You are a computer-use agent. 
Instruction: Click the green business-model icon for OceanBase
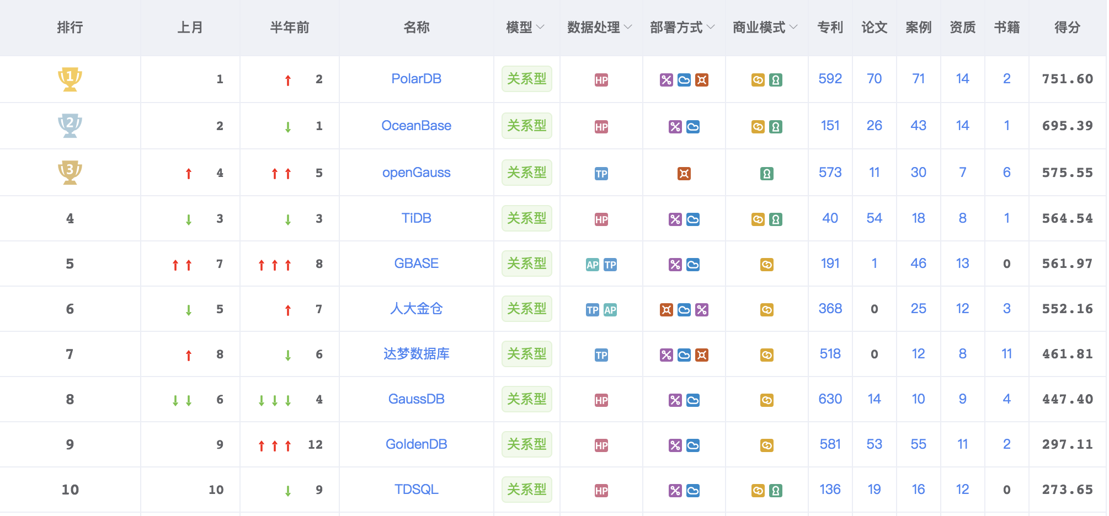click(x=776, y=127)
